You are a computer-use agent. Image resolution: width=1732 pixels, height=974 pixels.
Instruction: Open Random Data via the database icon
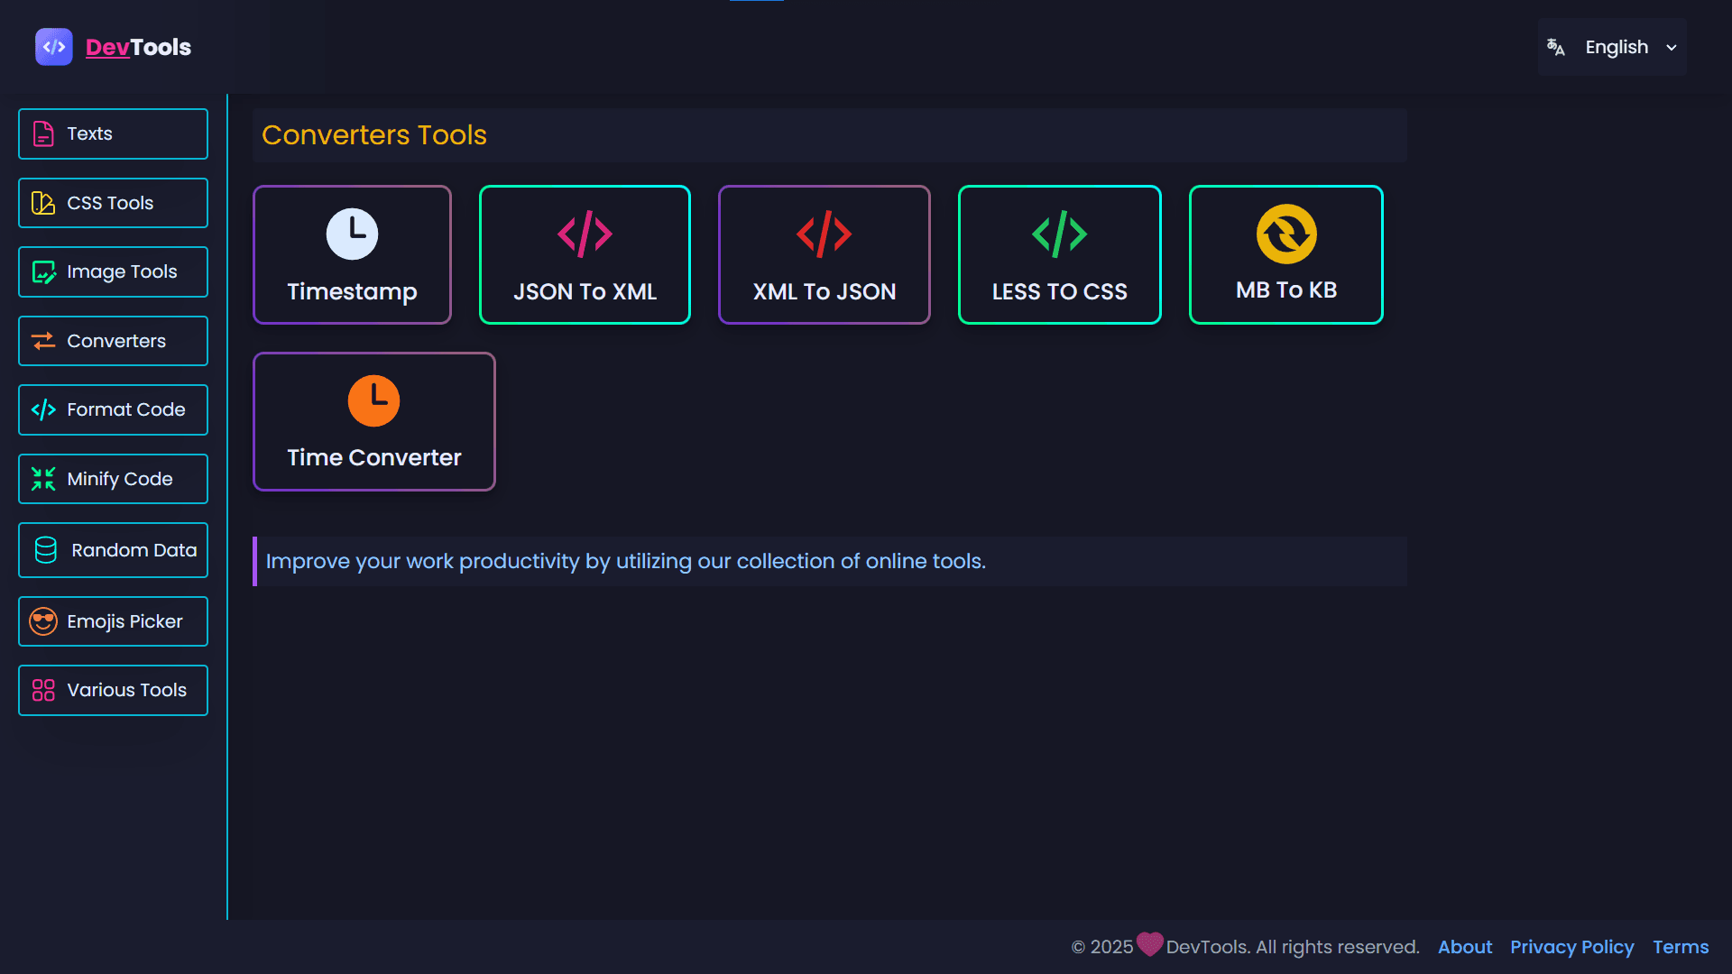click(43, 549)
